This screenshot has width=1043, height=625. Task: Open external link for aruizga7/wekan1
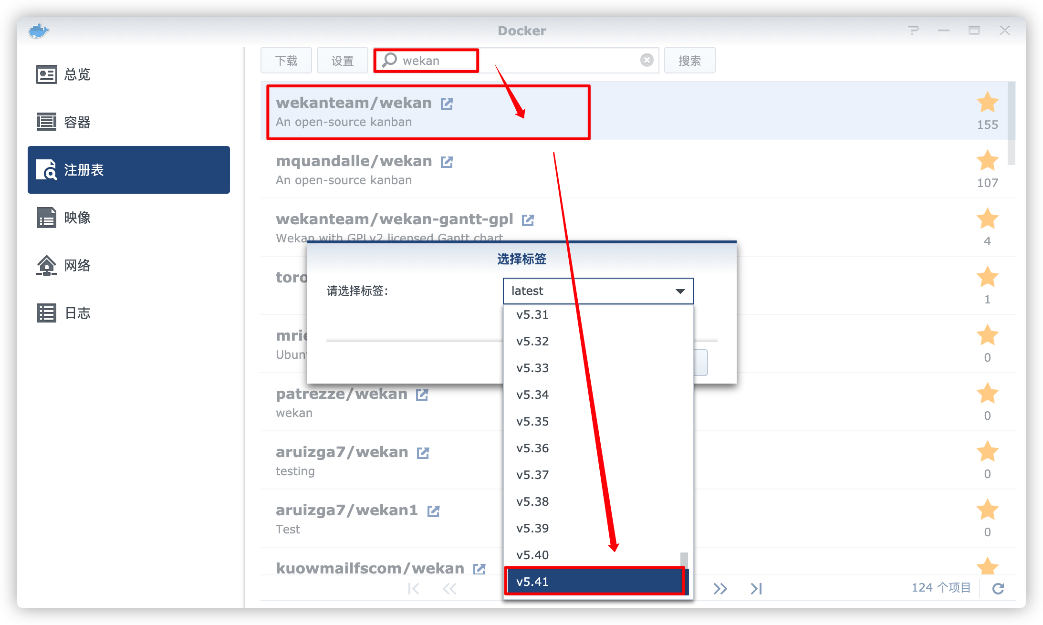[433, 511]
